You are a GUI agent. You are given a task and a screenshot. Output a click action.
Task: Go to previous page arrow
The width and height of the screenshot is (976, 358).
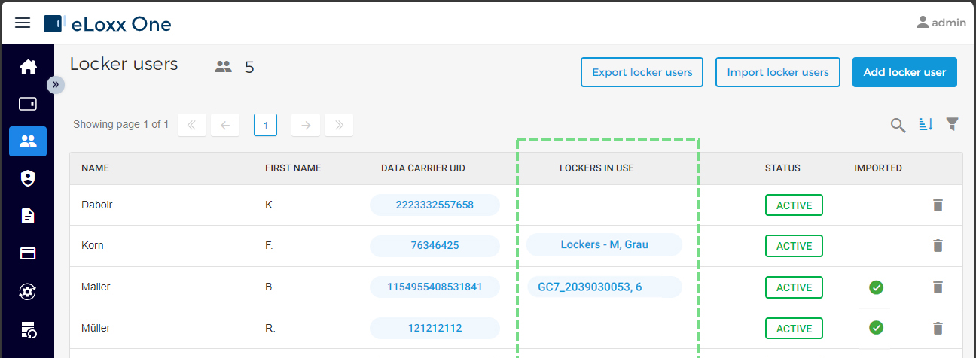[225, 125]
